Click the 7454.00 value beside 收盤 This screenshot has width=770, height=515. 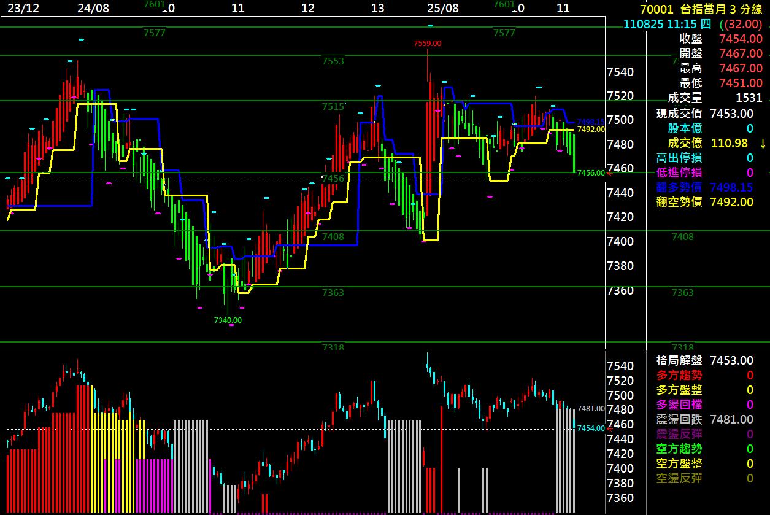click(x=741, y=39)
